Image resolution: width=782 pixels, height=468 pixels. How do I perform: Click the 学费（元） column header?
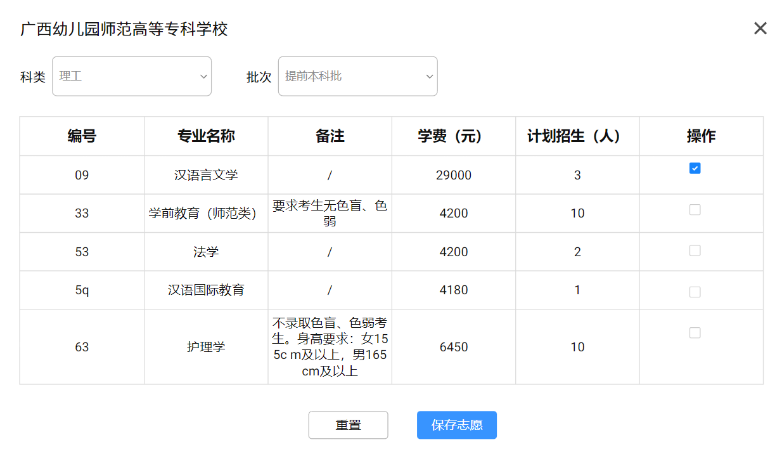pyautogui.click(x=453, y=136)
